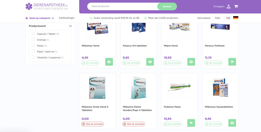Viewport: 261px width, 132px height.
Task: View Milpro Hond via eye icon button
Action: pyautogui.click(x=191, y=62)
